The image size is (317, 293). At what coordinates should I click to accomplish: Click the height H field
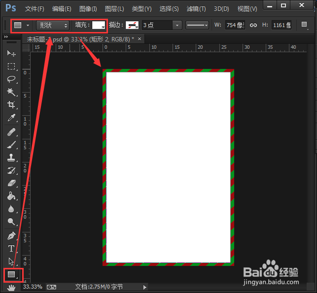[x=282, y=25]
